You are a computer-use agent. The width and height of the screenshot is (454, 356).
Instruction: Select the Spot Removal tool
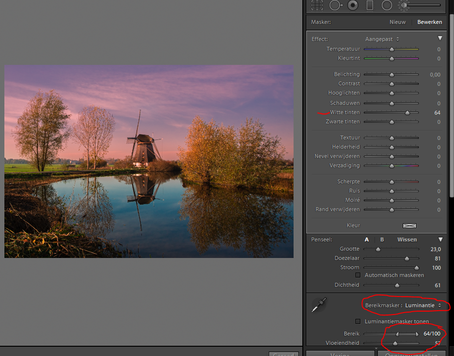335,5
